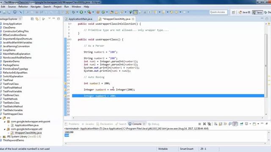The height and width of the screenshot is (152, 271).
Task: Toggle Word Wrap in Console toolbar
Action: (x=225, y=124)
